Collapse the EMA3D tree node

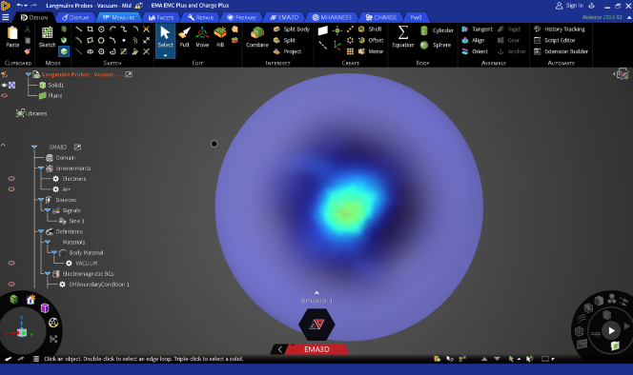tap(34, 148)
